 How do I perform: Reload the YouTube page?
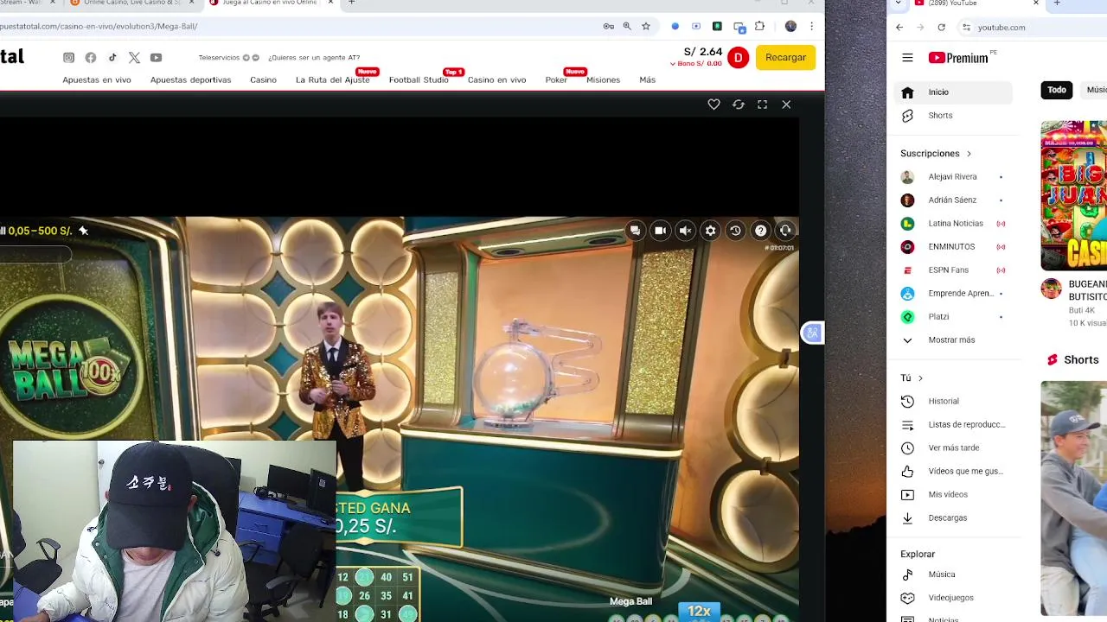pos(941,28)
